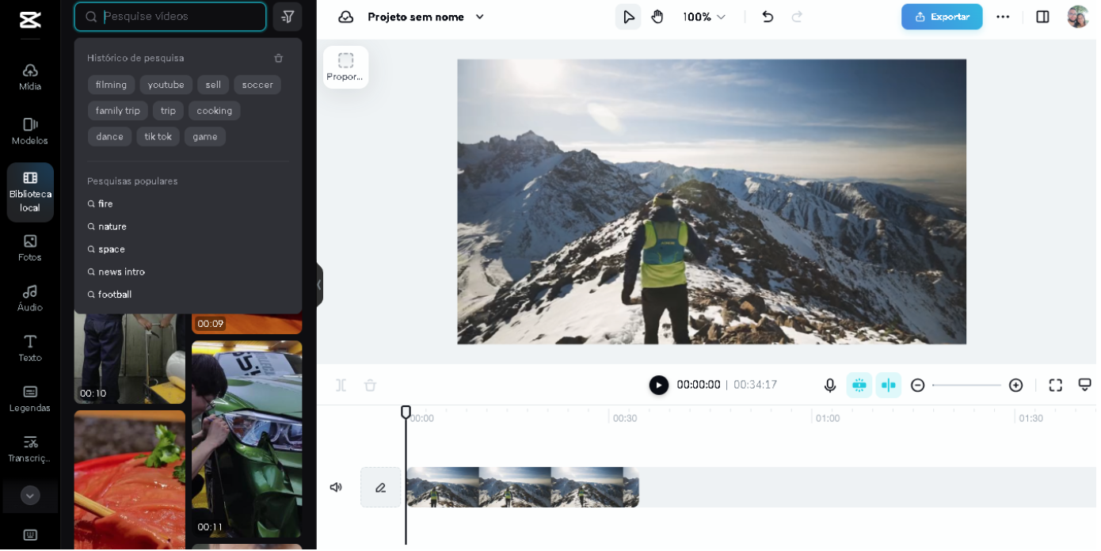Clear the search history with trash icon
This screenshot has width=1101, height=551.
279,59
